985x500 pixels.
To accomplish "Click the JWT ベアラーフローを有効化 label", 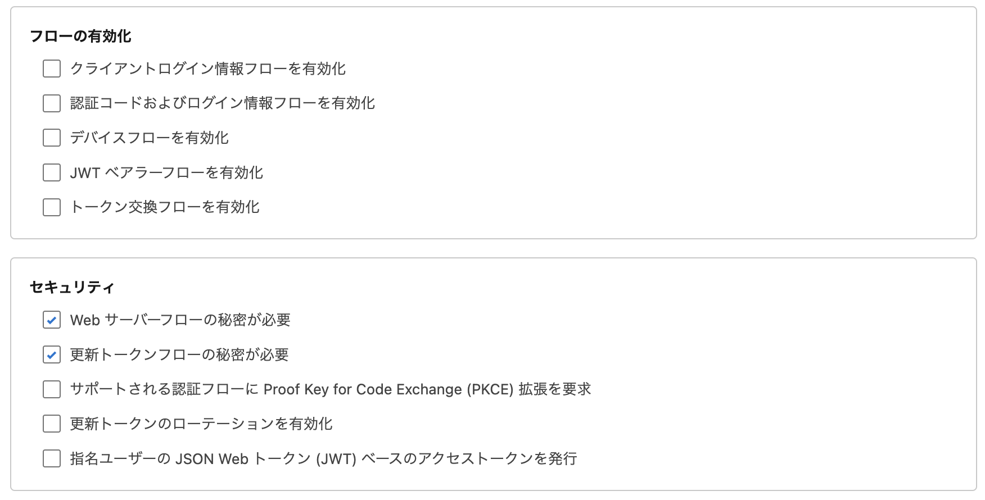I will [x=166, y=172].
